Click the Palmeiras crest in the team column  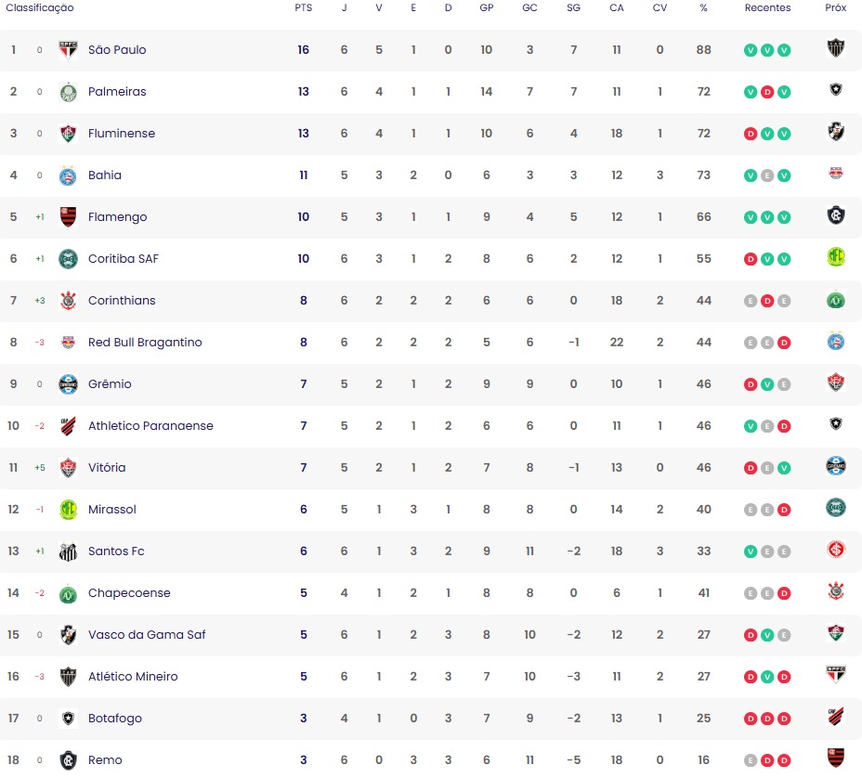click(x=68, y=92)
